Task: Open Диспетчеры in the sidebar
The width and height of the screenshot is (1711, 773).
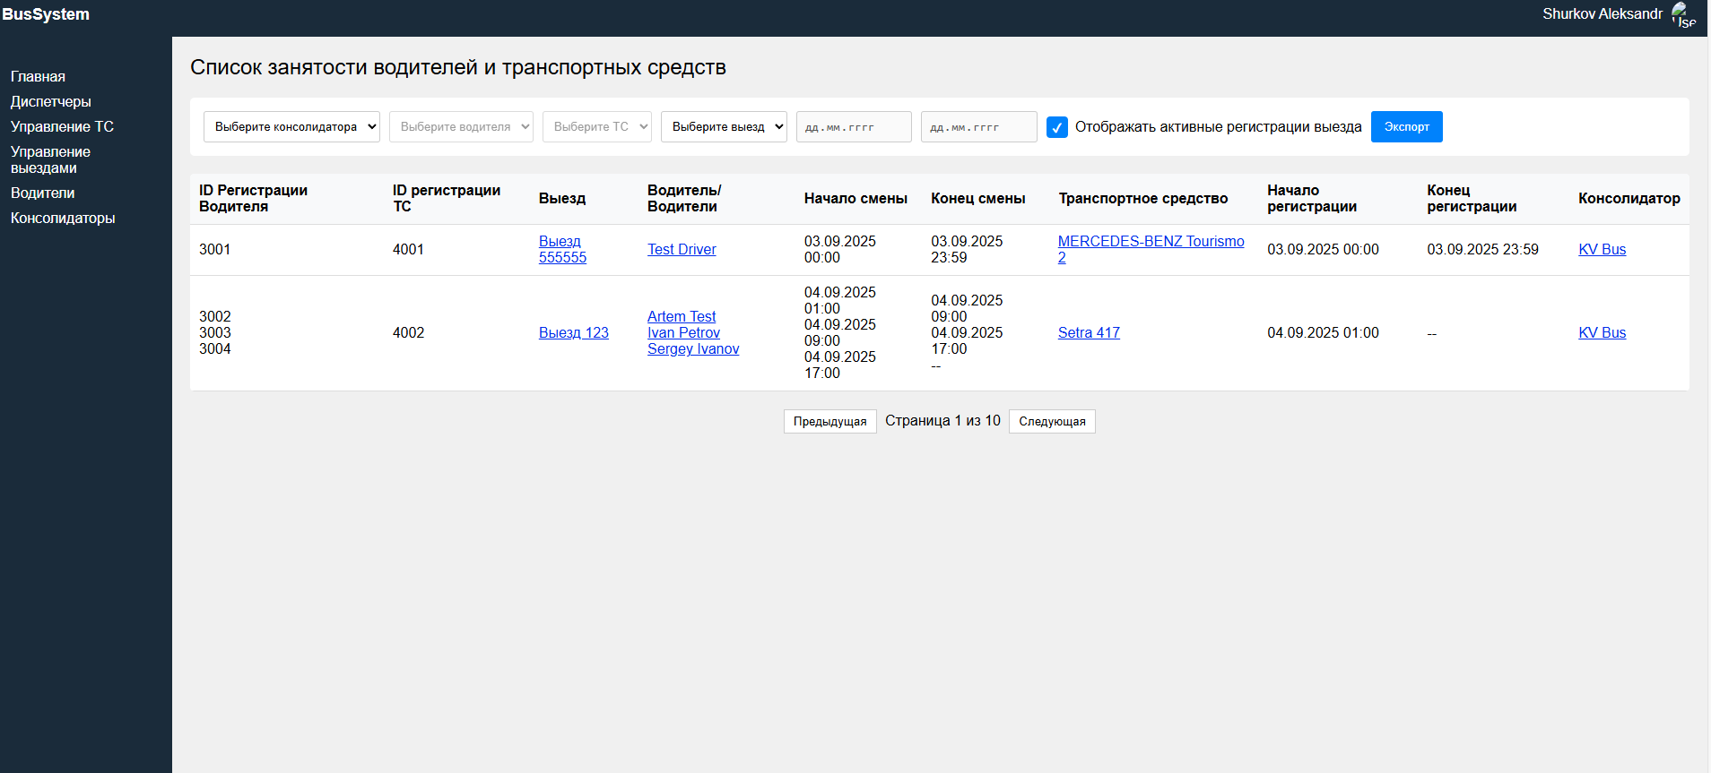Action: tap(51, 102)
